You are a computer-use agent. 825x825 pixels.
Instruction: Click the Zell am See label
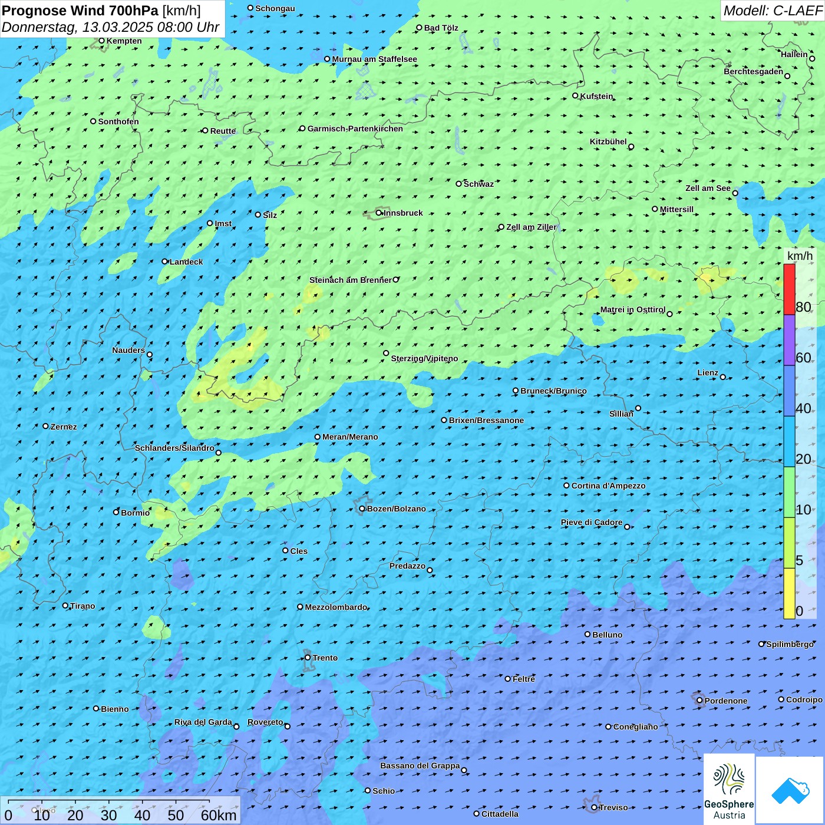[x=708, y=188]
